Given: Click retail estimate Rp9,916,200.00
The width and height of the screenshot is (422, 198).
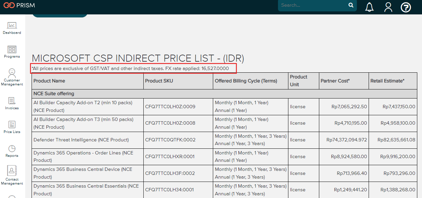Looking at the screenshot, I should (x=398, y=156).
